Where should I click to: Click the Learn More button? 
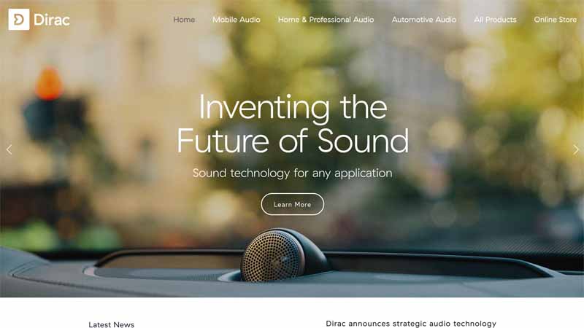pyautogui.click(x=293, y=204)
